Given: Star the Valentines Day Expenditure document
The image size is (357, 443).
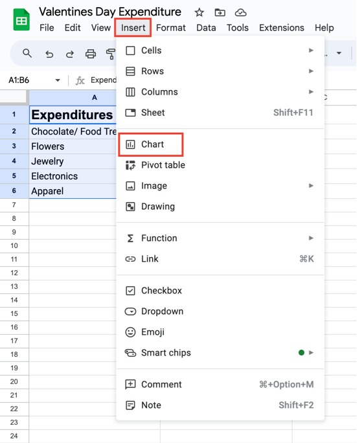Looking at the screenshot, I should (200, 12).
